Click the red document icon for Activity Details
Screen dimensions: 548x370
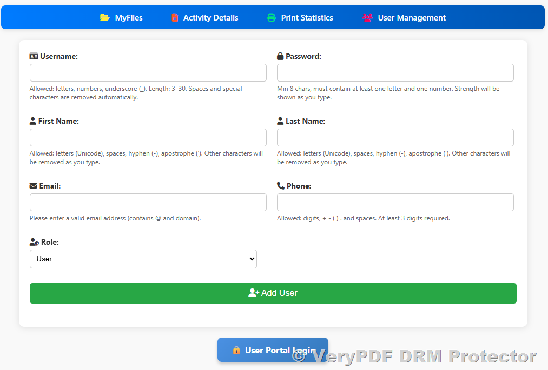pyautogui.click(x=175, y=18)
